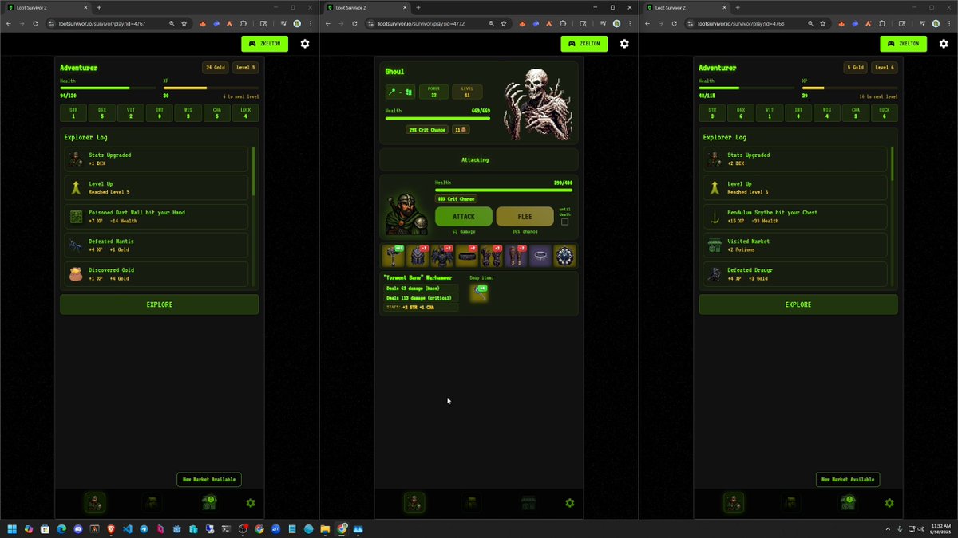Click the Ghoul health bar
Viewport: 958px width, 538px height.
coord(437,118)
